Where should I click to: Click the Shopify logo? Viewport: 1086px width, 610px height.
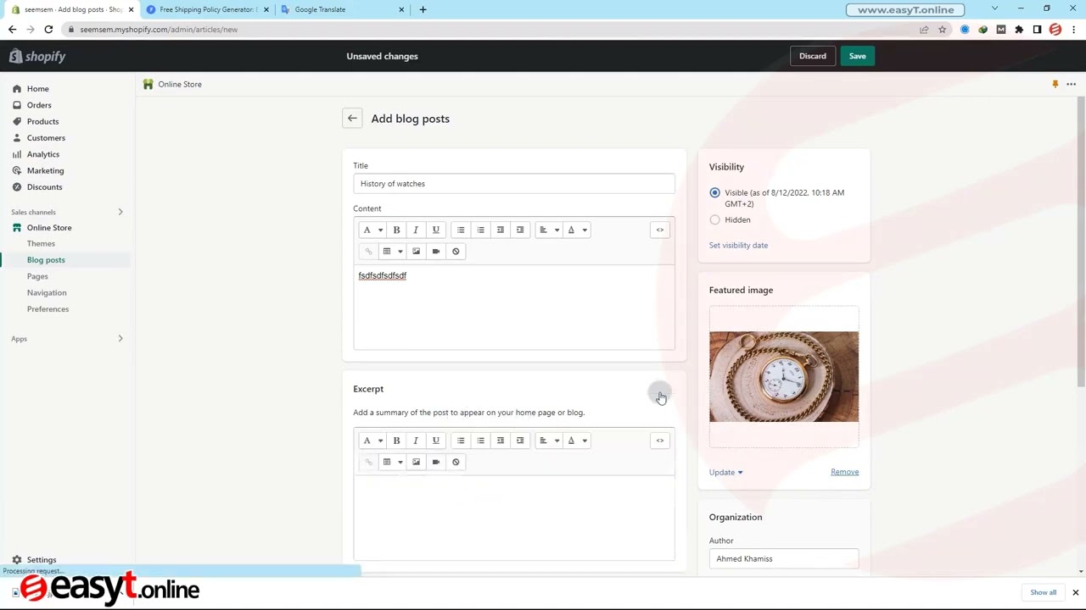pos(37,56)
